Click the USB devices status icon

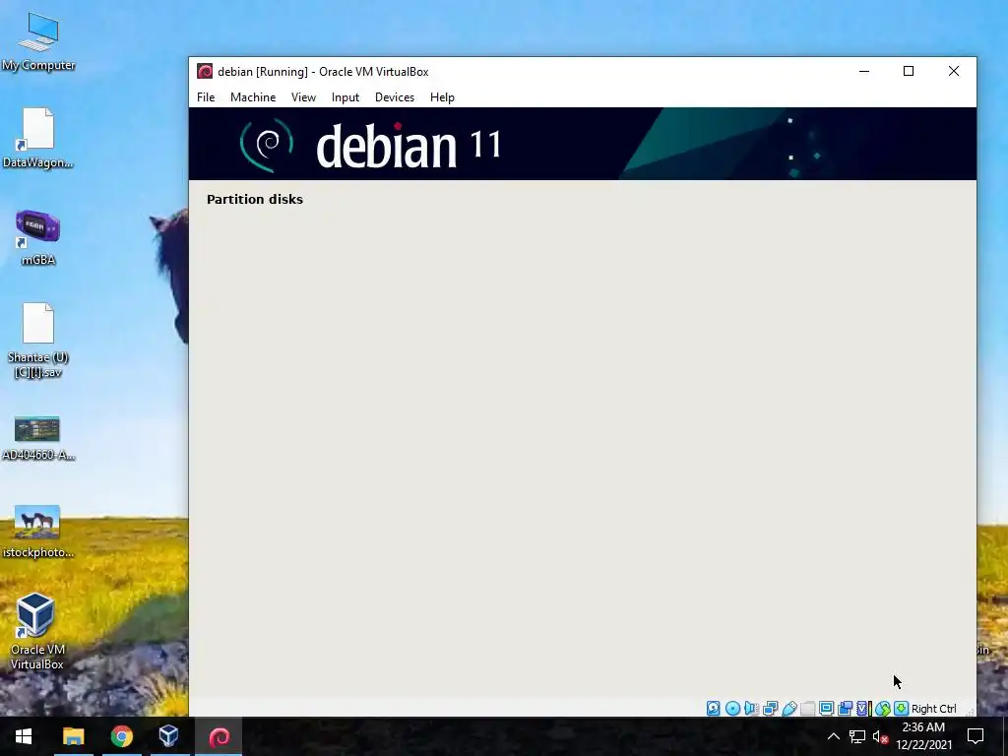789,709
